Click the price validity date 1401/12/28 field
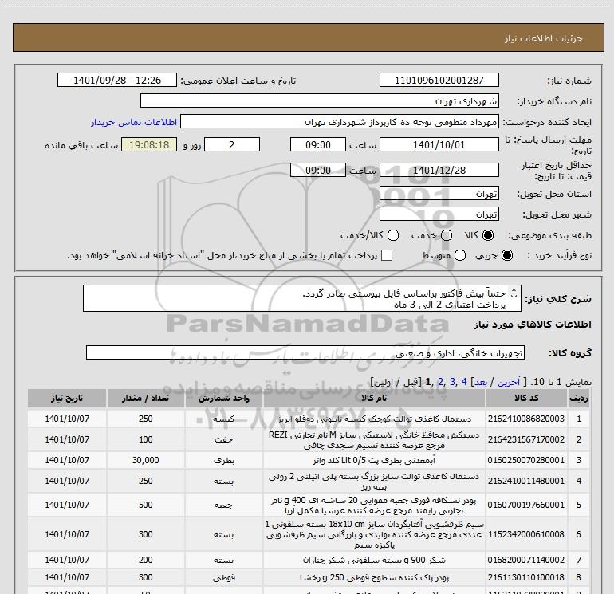The height and width of the screenshot is (594, 614). click(x=439, y=170)
